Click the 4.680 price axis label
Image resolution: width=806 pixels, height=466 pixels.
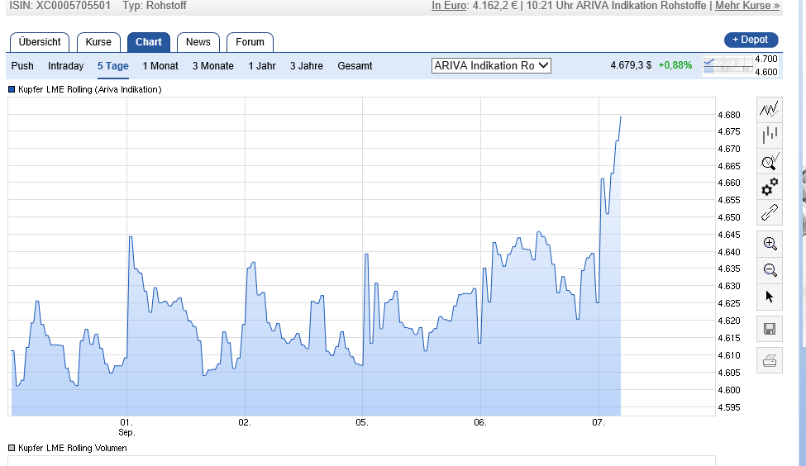tap(729, 115)
